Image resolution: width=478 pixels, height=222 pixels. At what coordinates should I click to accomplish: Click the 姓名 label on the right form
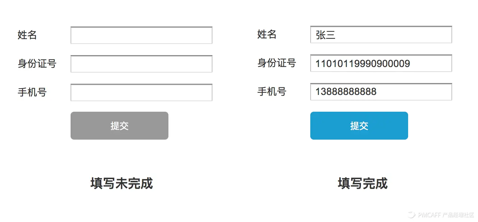266,34
